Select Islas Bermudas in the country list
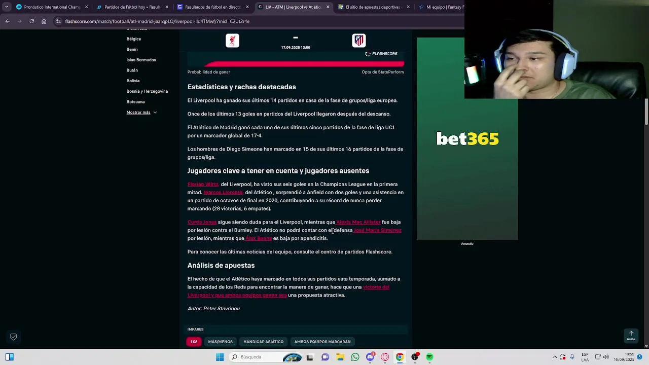Screen dimensions: 649x365 tap(141, 60)
